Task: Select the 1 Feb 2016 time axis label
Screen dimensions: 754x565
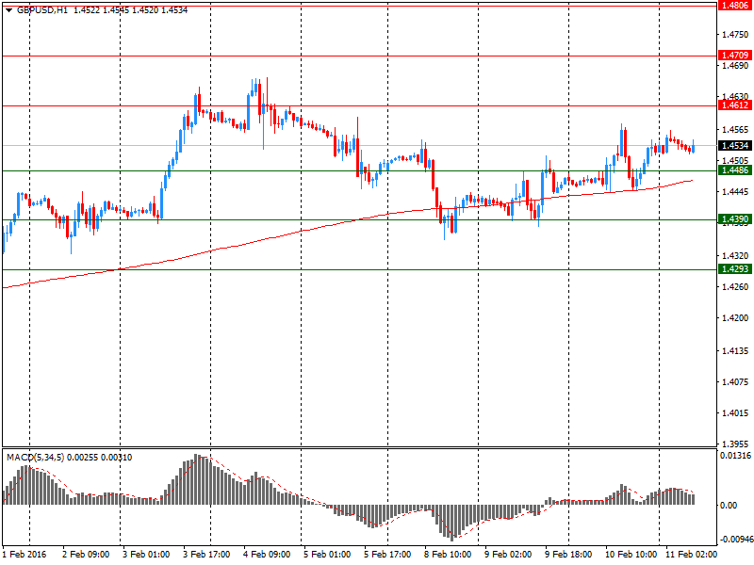Action: pyautogui.click(x=25, y=555)
